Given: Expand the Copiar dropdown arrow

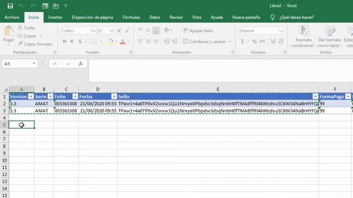Looking at the screenshot, I should (x=40, y=36).
